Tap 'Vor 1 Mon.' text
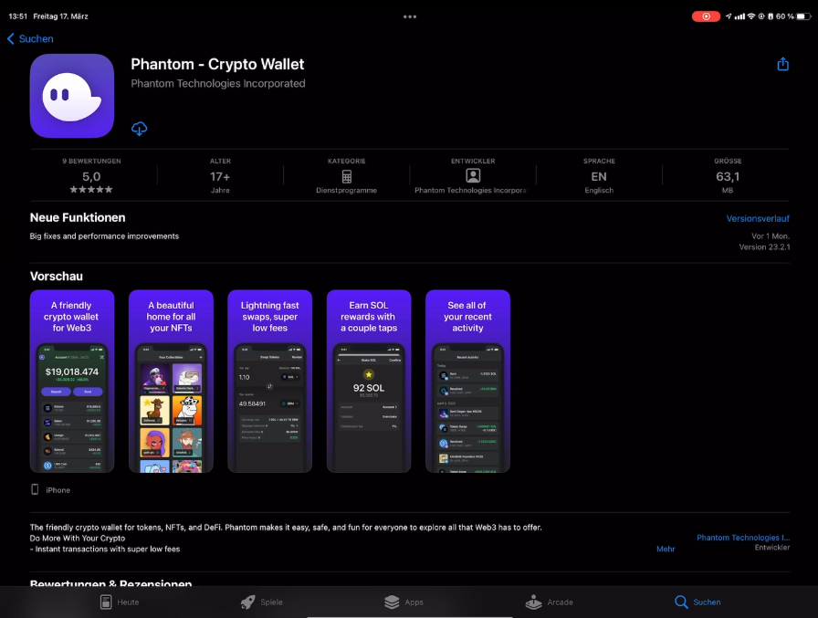 click(x=771, y=236)
